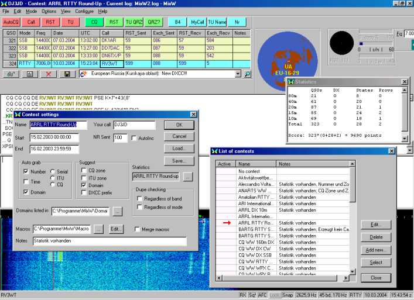
Task: Enable dupe checking Regardless of band
Action: click(x=140, y=198)
